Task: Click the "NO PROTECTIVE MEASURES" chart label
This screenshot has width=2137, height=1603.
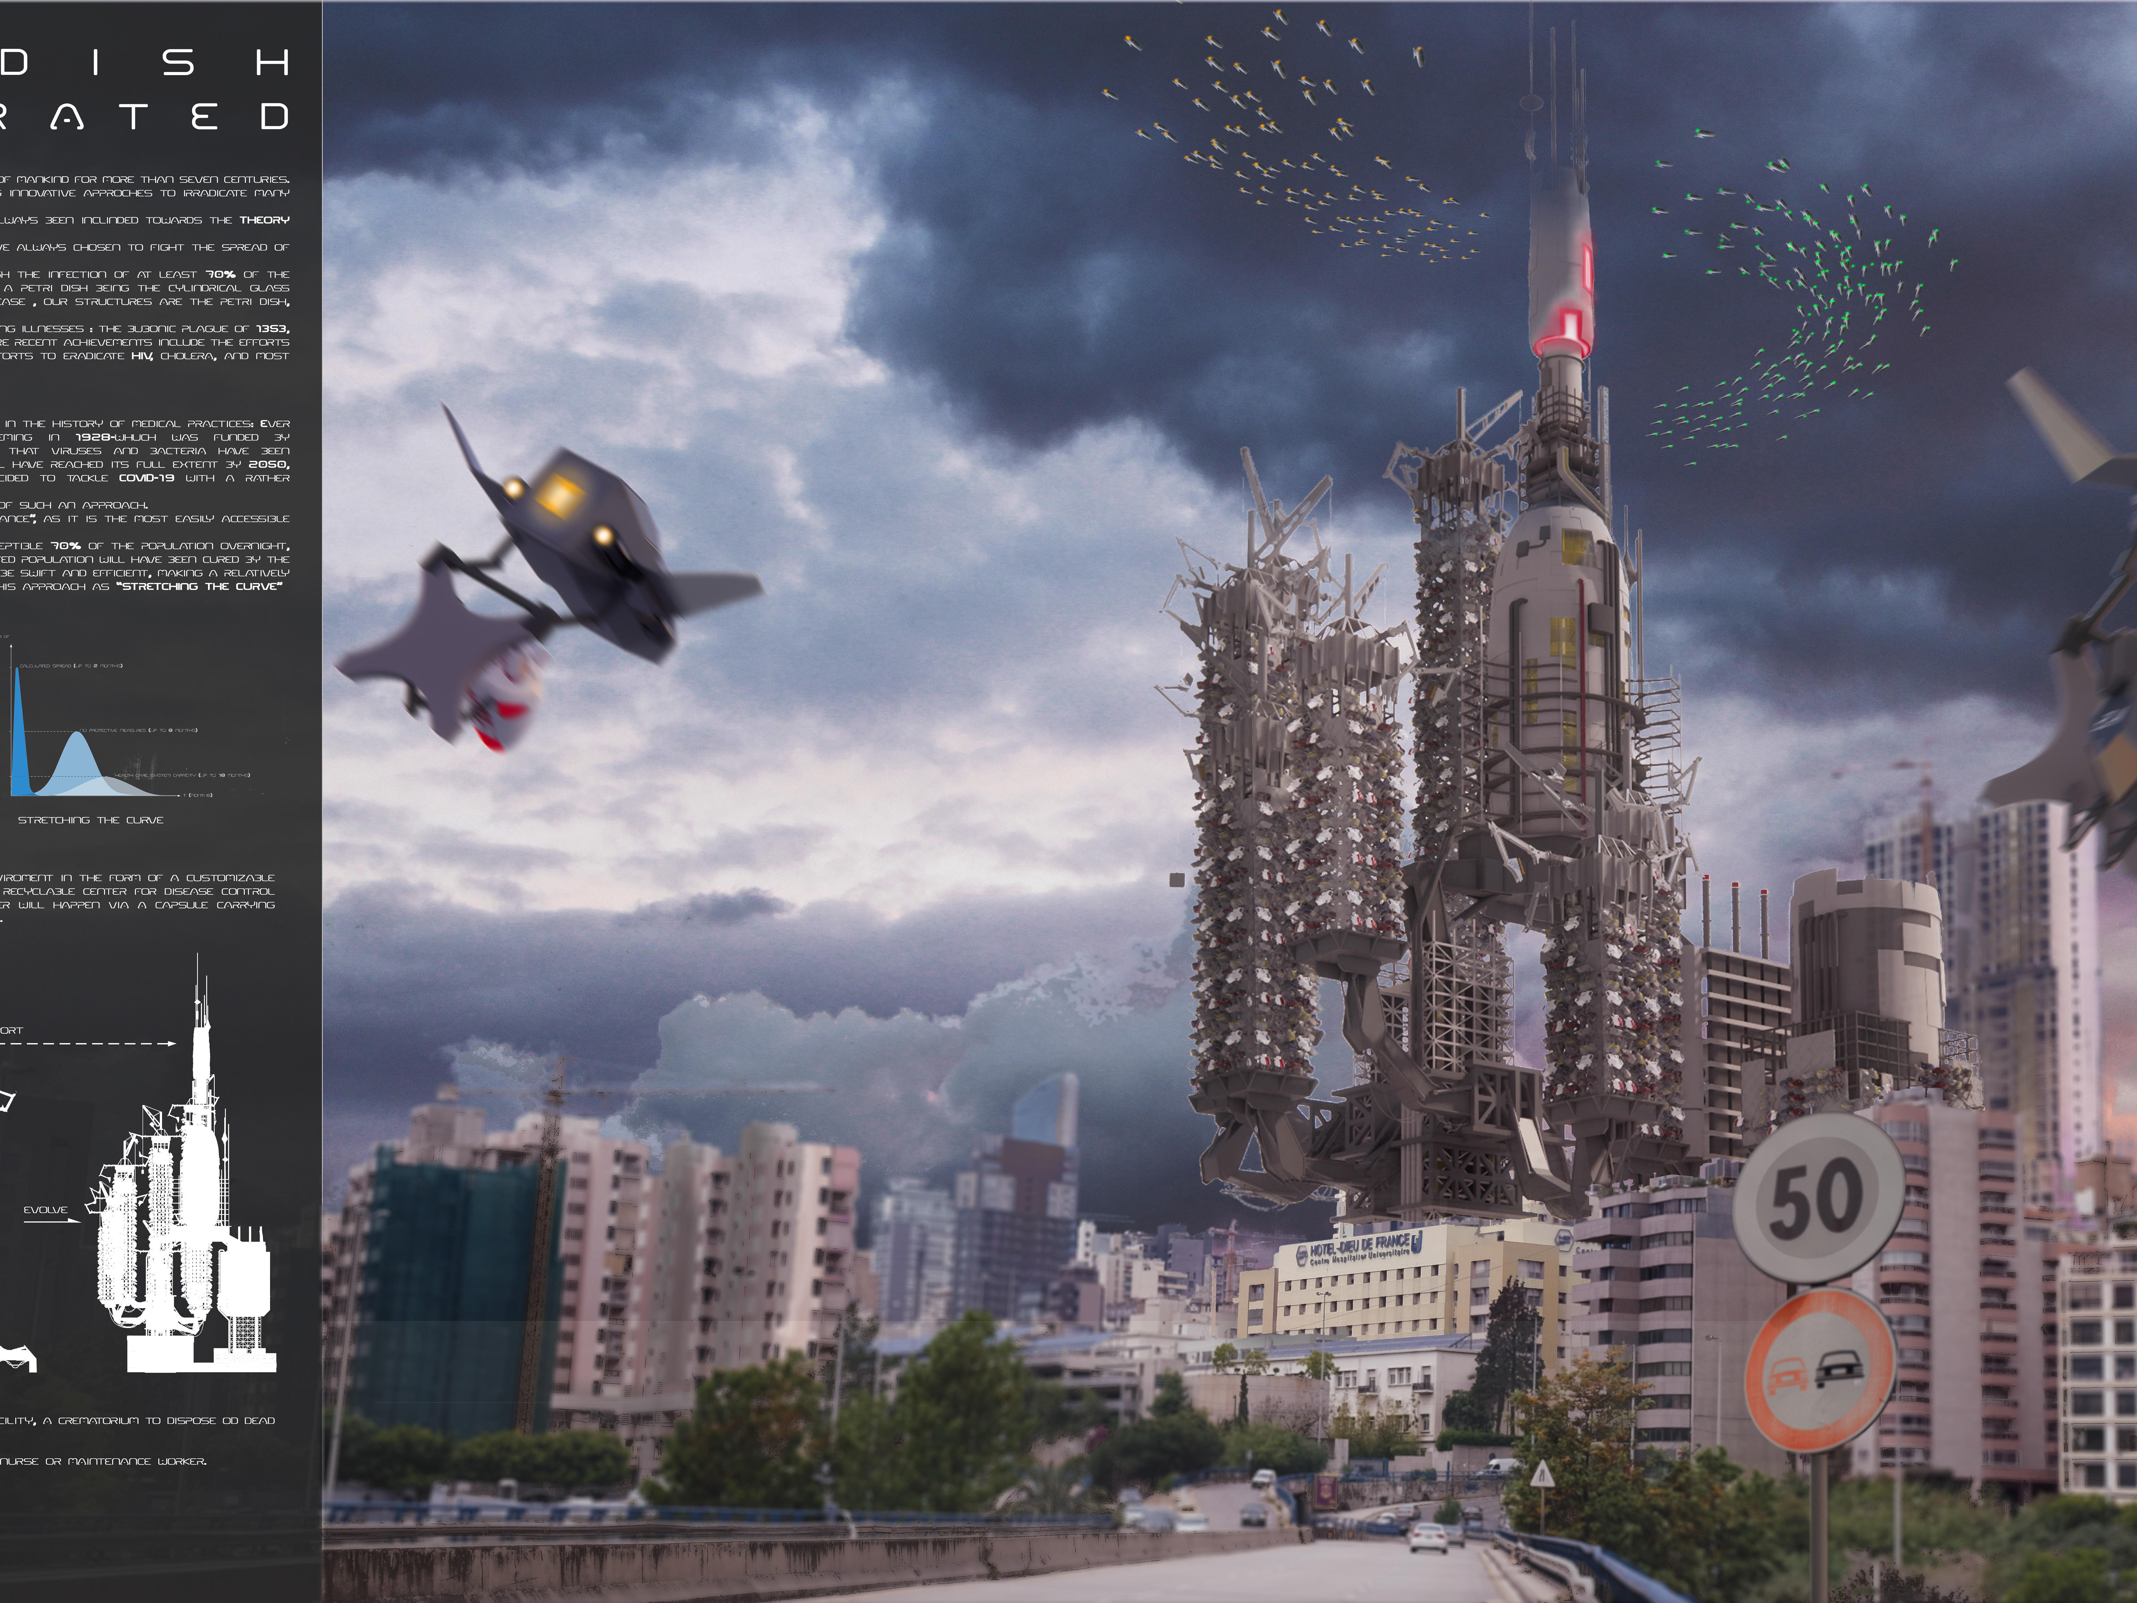Action: pyautogui.click(x=138, y=730)
